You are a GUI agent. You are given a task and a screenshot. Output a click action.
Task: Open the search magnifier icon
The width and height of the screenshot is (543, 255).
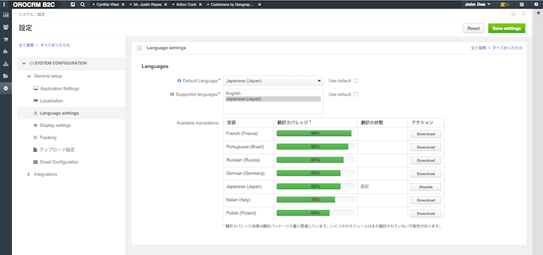82,5
